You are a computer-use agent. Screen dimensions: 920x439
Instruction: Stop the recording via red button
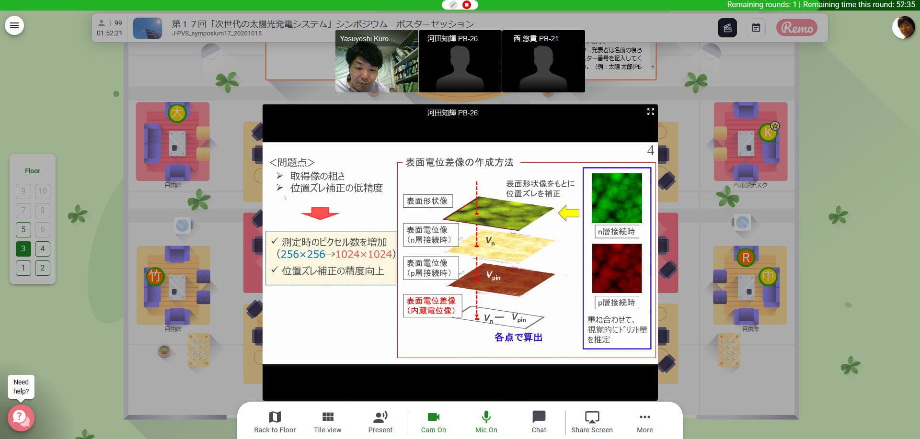(x=467, y=5)
